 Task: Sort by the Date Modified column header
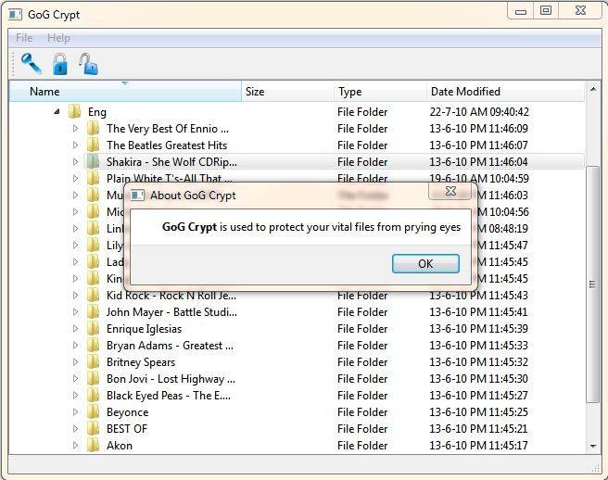point(465,92)
